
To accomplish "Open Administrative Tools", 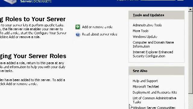I will [147, 25].
